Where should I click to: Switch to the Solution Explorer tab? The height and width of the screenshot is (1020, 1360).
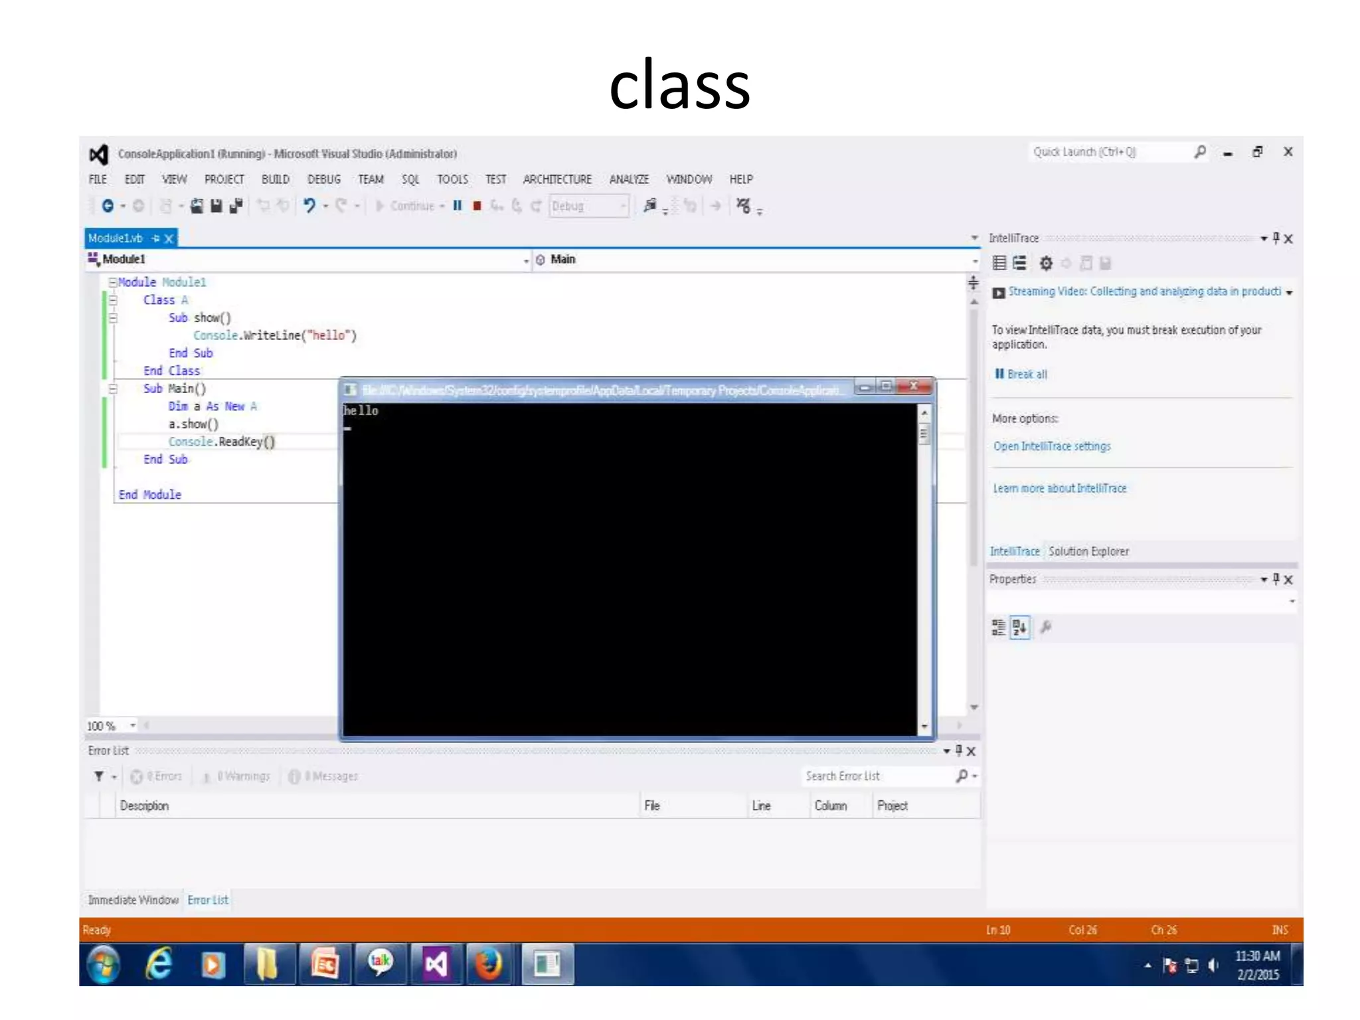(x=1088, y=551)
